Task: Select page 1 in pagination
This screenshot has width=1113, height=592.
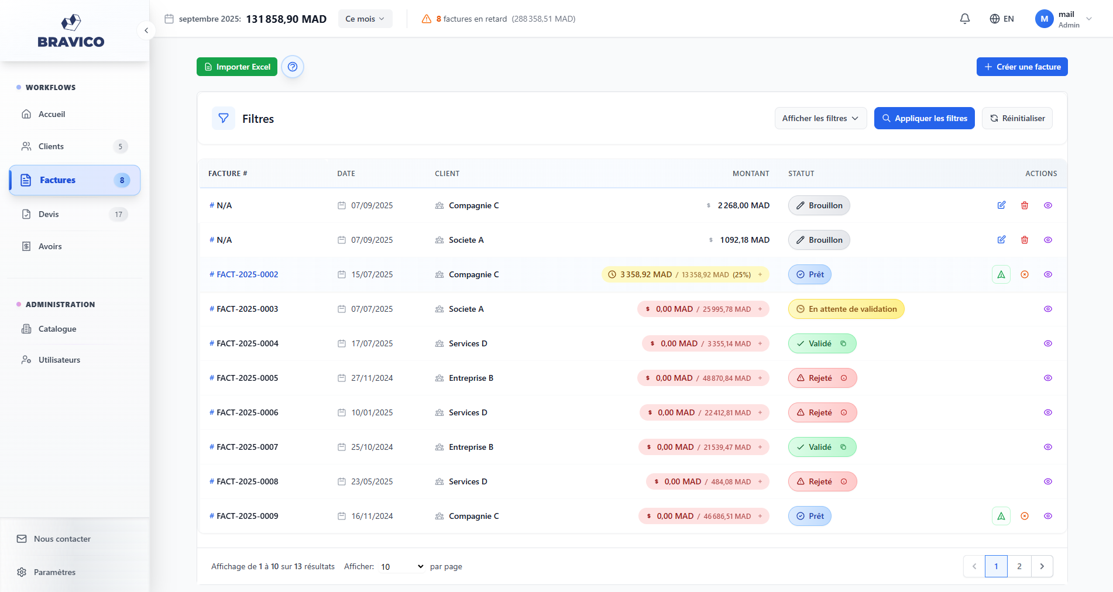Action: [x=996, y=566]
